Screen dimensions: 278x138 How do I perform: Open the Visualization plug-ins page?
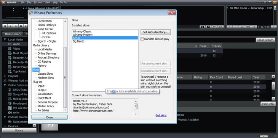pyautogui.click(x=45, y=94)
